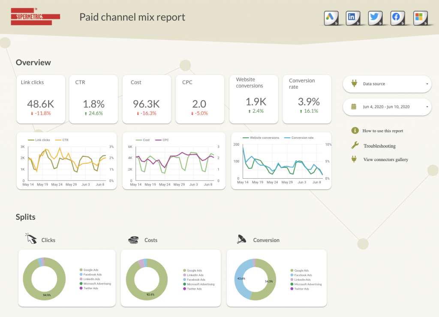Click the -16.3% change under Cost
The image size is (439, 317).
[147, 114]
